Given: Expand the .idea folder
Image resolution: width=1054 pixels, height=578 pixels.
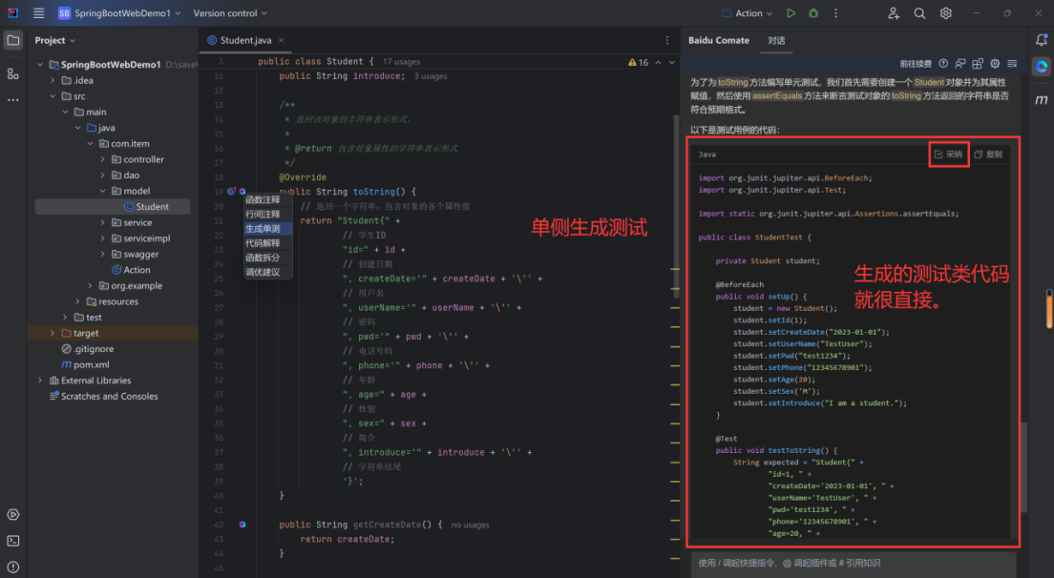Looking at the screenshot, I should point(53,80).
